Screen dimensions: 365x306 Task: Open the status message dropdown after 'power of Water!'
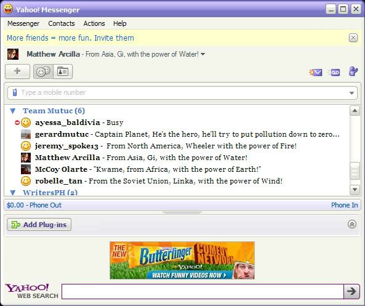tap(203, 54)
